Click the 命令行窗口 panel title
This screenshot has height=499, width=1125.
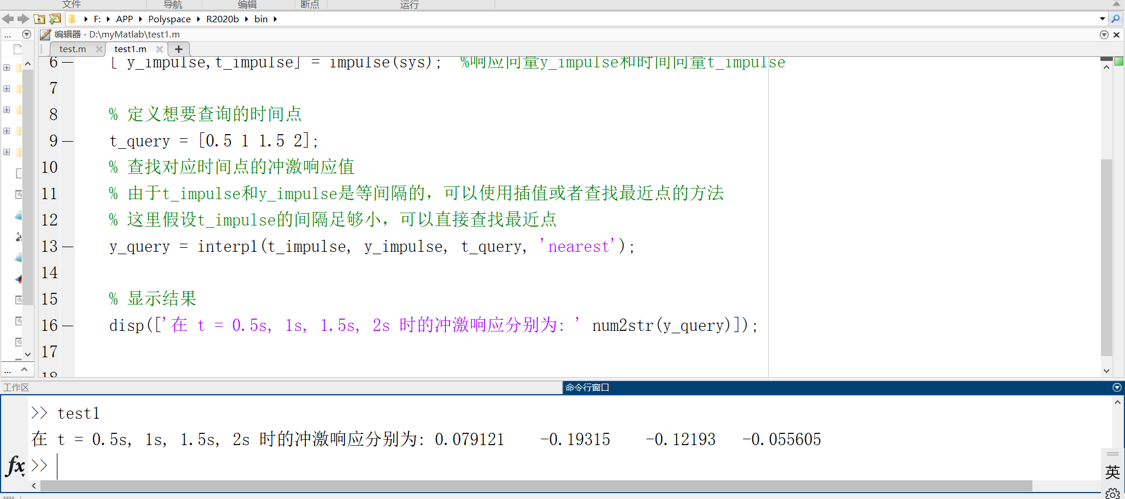click(x=588, y=387)
